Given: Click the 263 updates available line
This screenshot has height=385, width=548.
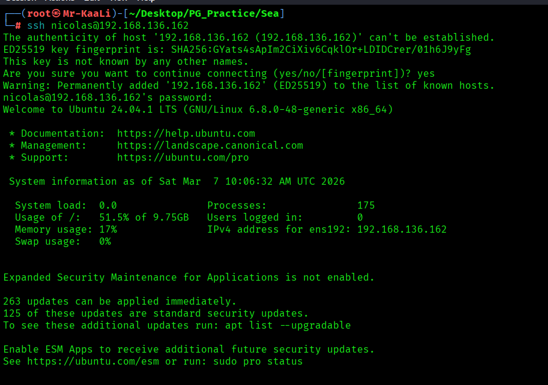Looking at the screenshot, I should point(120,301).
